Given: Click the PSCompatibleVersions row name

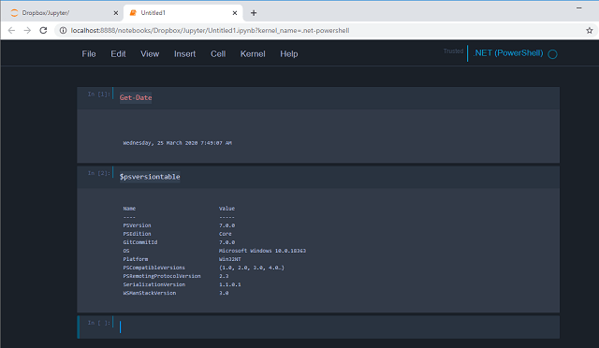Looking at the screenshot, I should (153, 268).
